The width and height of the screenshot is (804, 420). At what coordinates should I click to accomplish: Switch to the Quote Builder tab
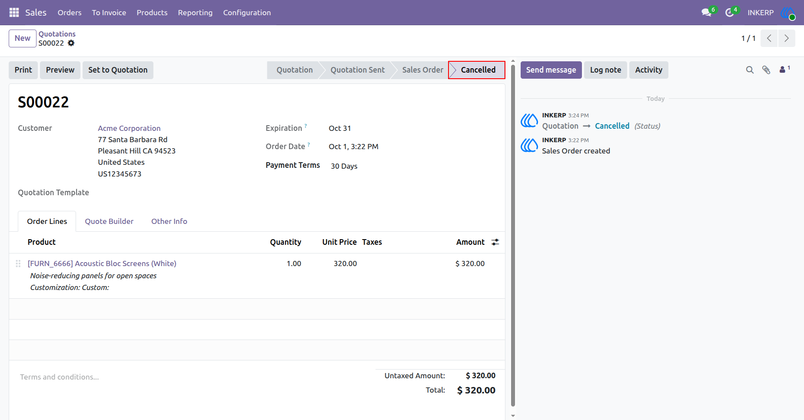pyautogui.click(x=109, y=221)
